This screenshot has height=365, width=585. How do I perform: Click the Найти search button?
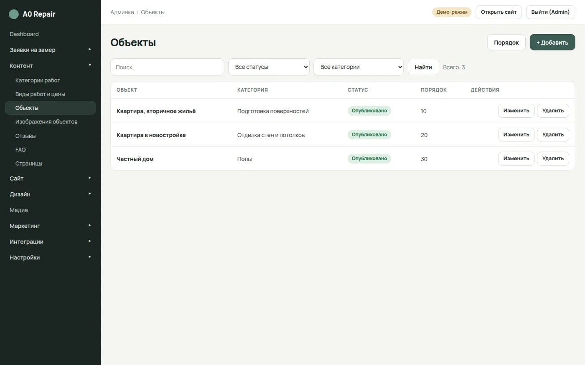(x=423, y=67)
